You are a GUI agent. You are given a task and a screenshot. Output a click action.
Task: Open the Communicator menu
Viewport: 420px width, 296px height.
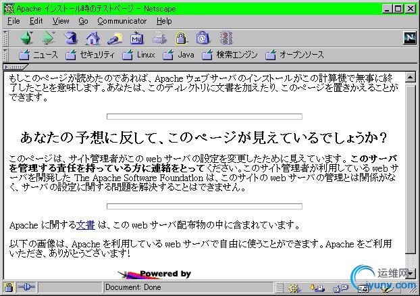[x=122, y=21]
